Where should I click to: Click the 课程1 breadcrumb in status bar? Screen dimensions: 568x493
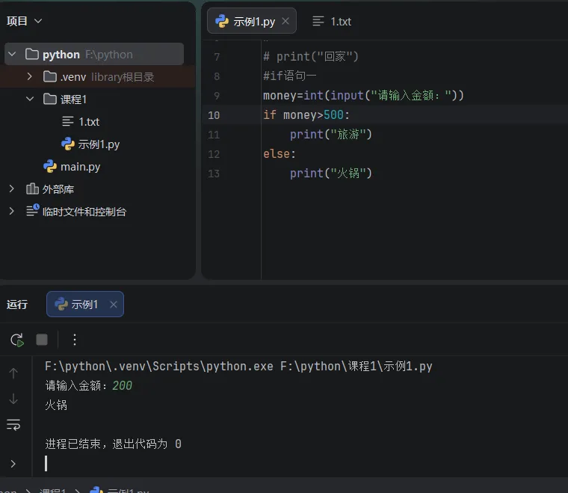click(52, 491)
